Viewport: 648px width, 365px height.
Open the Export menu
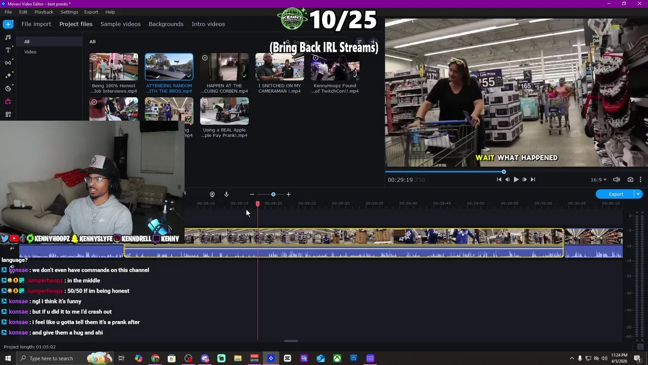[x=91, y=12]
